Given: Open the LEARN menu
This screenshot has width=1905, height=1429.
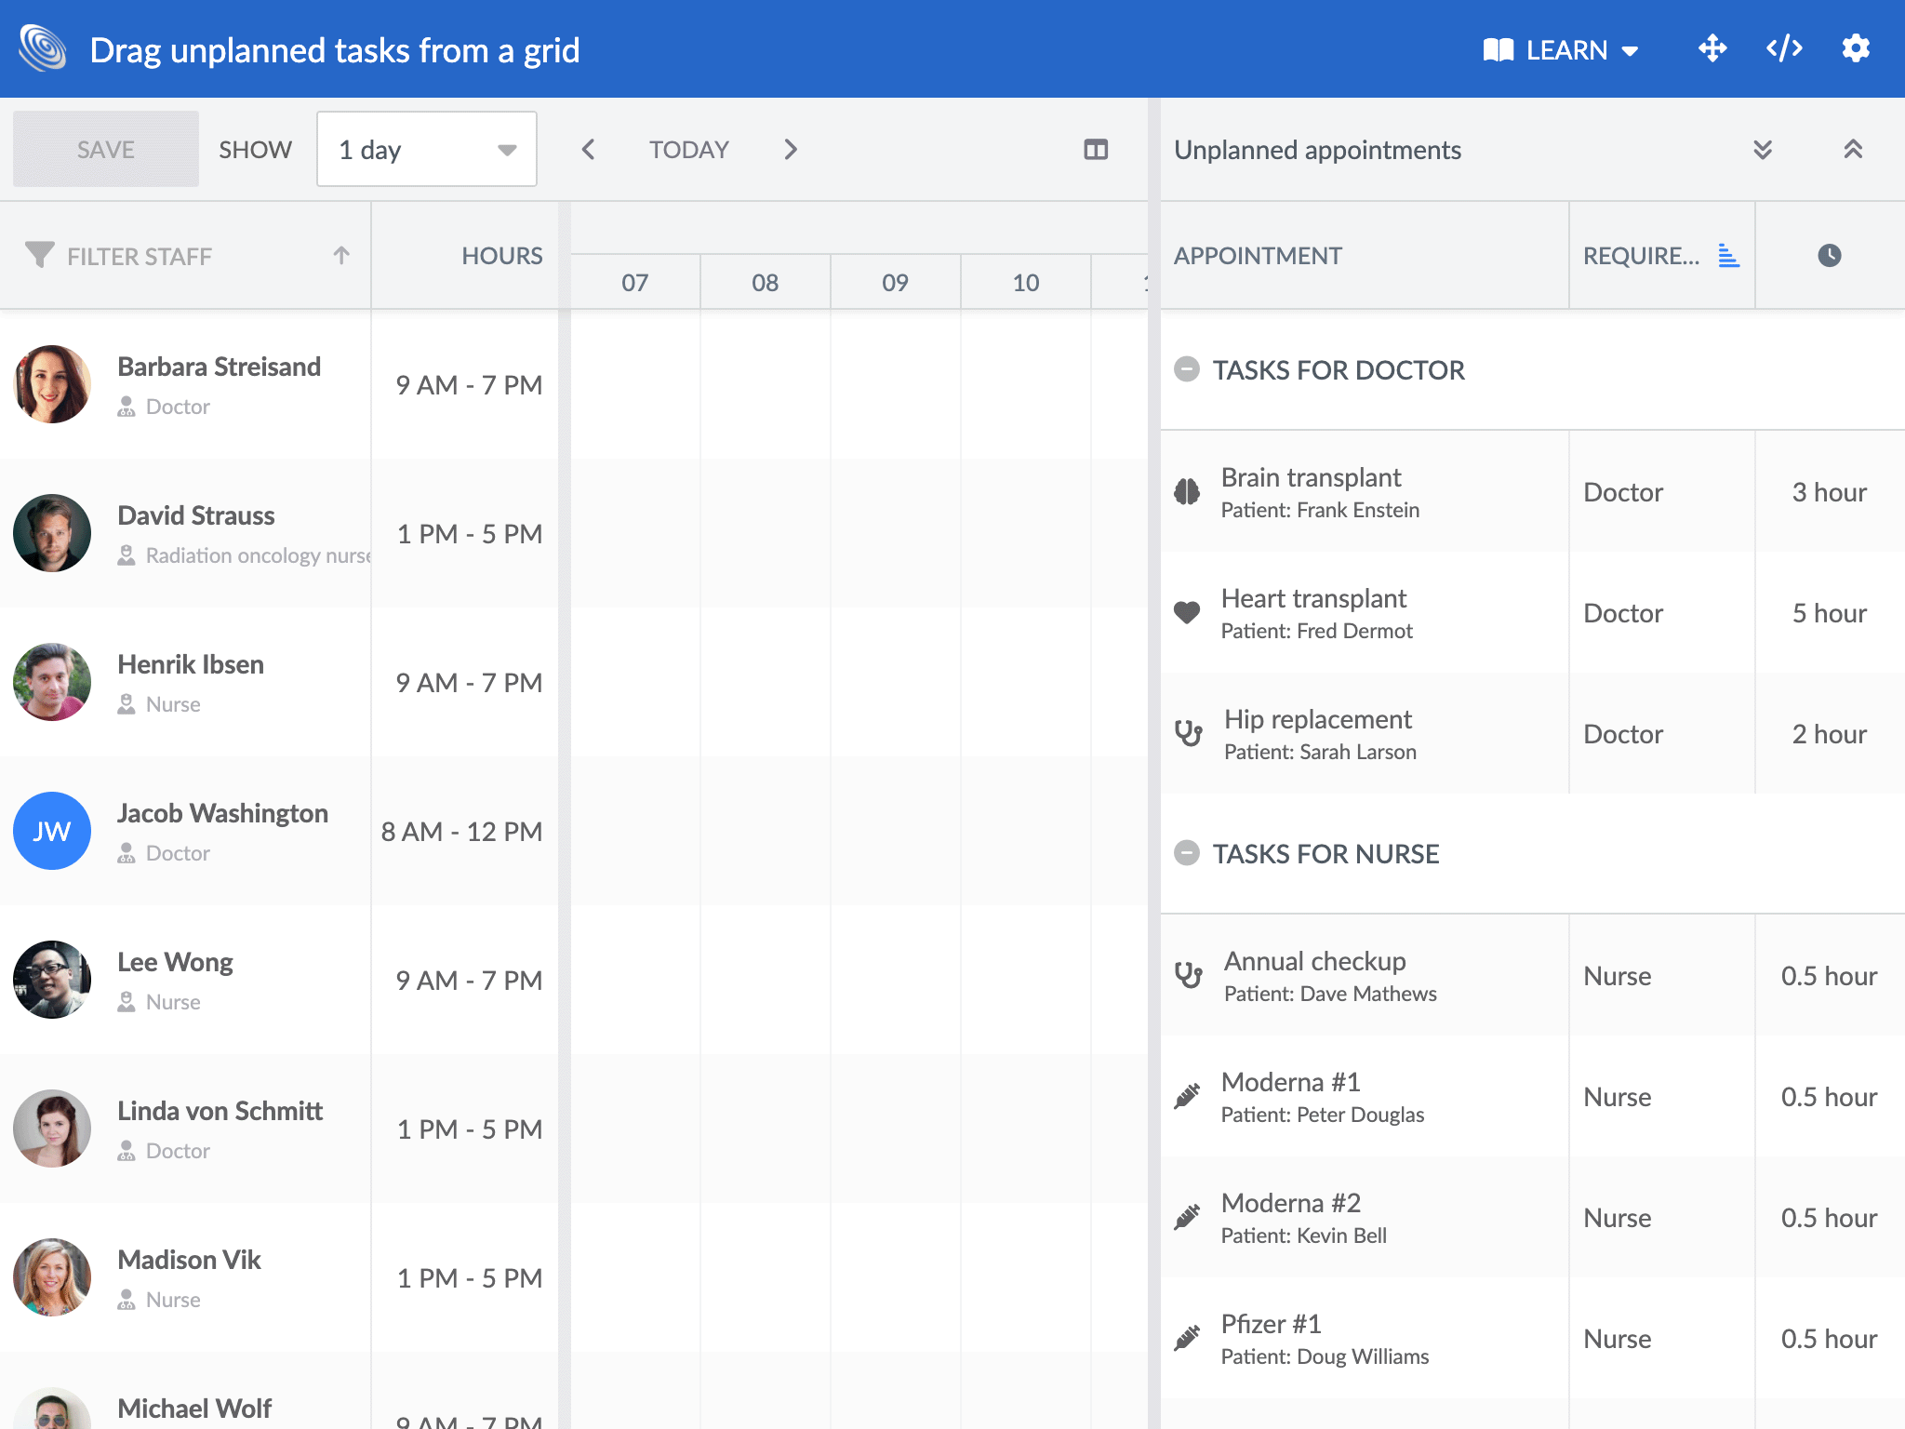Looking at the screenshot, I should pyautogui.click(x=1558, y=49).
